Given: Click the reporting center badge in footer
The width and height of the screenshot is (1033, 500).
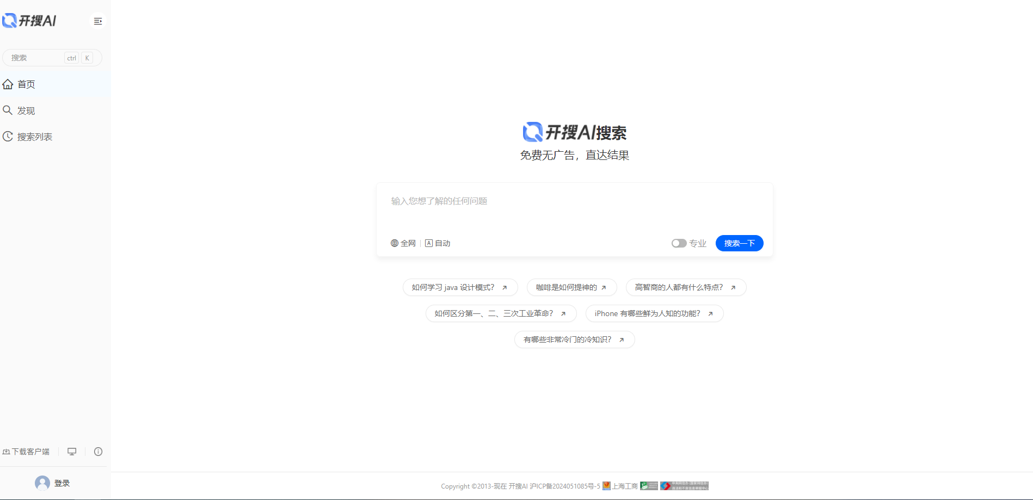Looking at the screenshot, I should [684, 486].
